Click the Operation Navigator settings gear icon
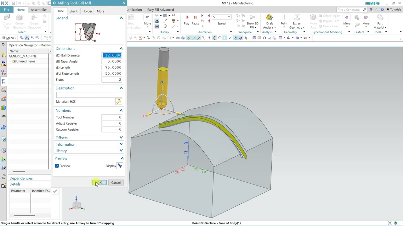The image size is (403, 226). [x=3, y=45]
